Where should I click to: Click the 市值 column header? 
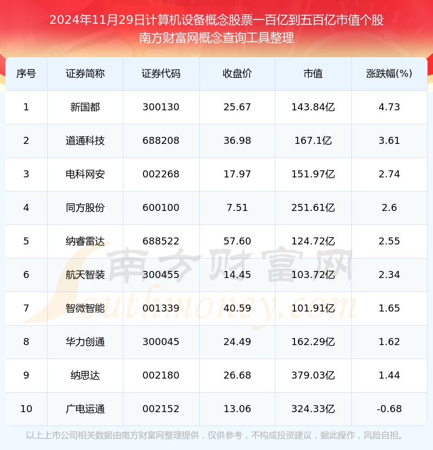[313, 74]
